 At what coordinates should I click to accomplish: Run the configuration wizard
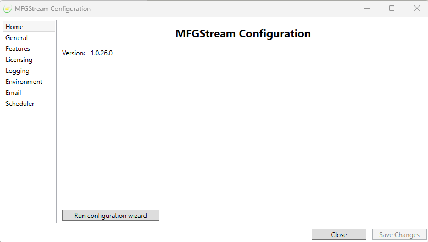coord(110,216)
